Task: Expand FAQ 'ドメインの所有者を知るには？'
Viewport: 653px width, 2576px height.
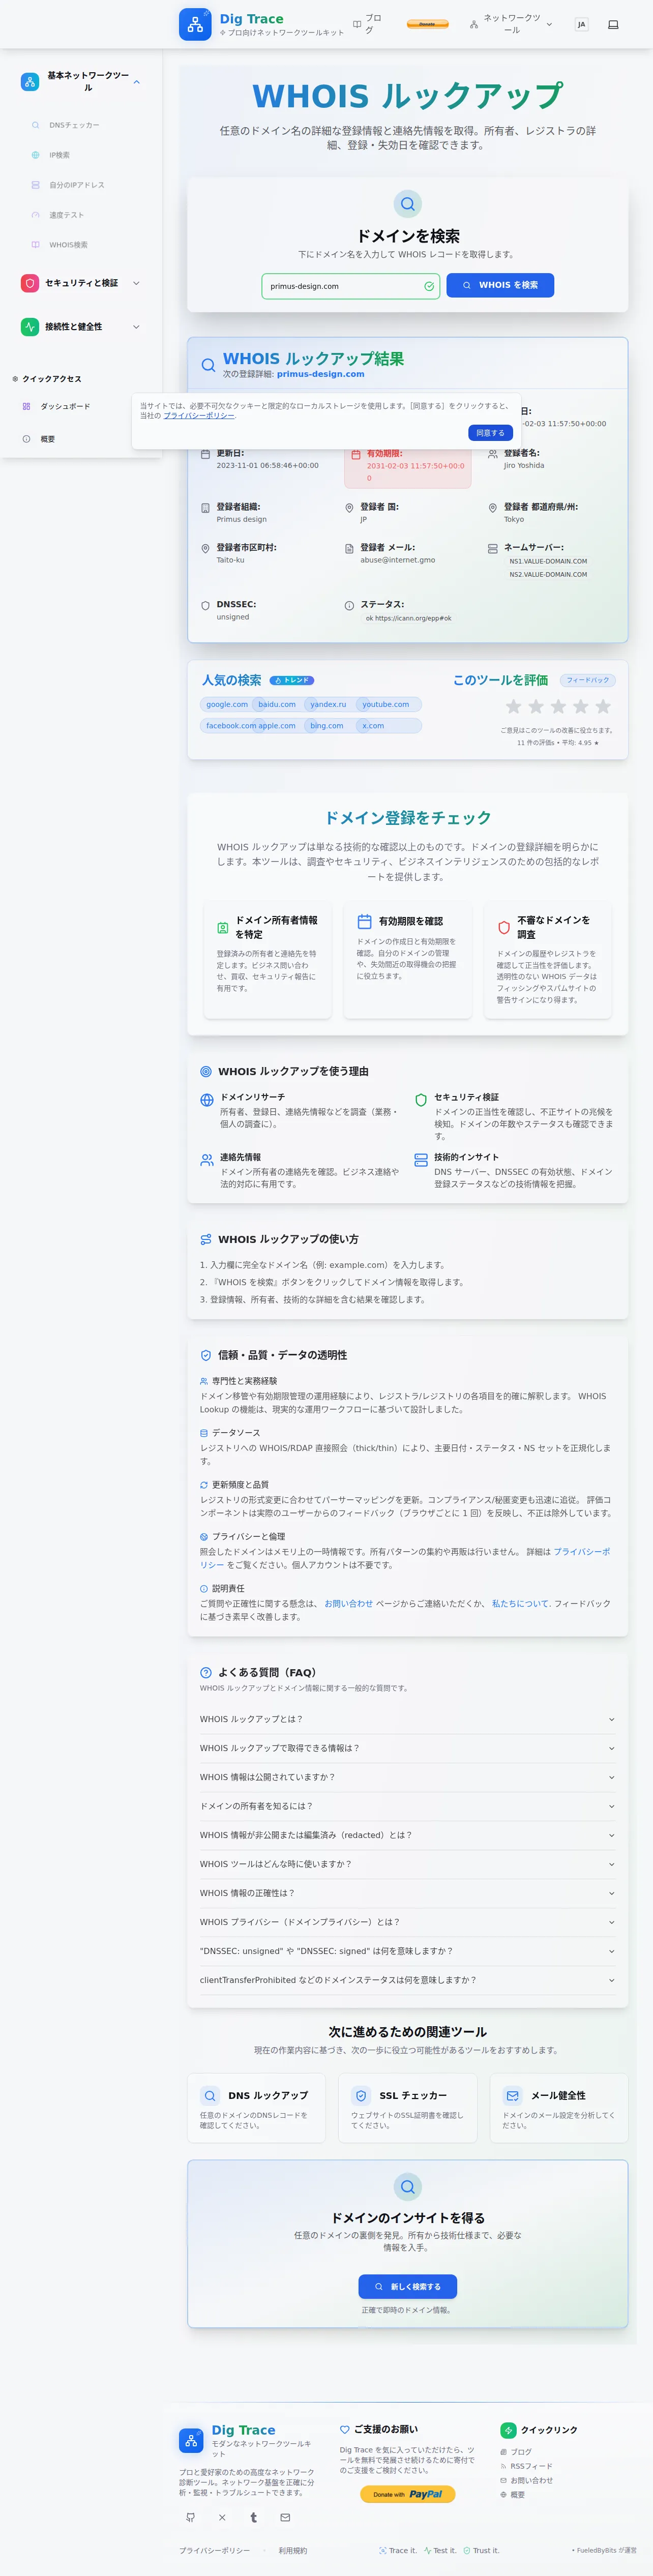Action: coord(407,1806)
